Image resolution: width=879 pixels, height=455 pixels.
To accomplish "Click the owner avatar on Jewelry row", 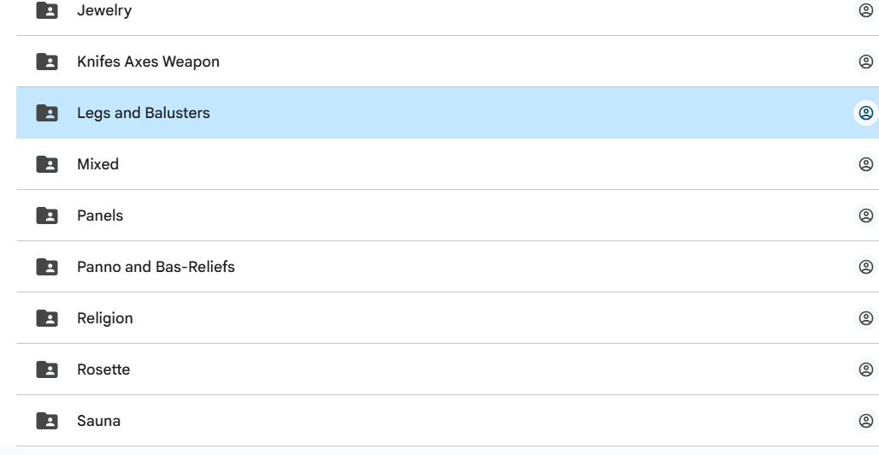I will 865,10.
